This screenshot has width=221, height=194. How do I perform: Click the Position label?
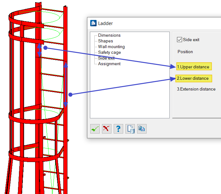[185, 52]
